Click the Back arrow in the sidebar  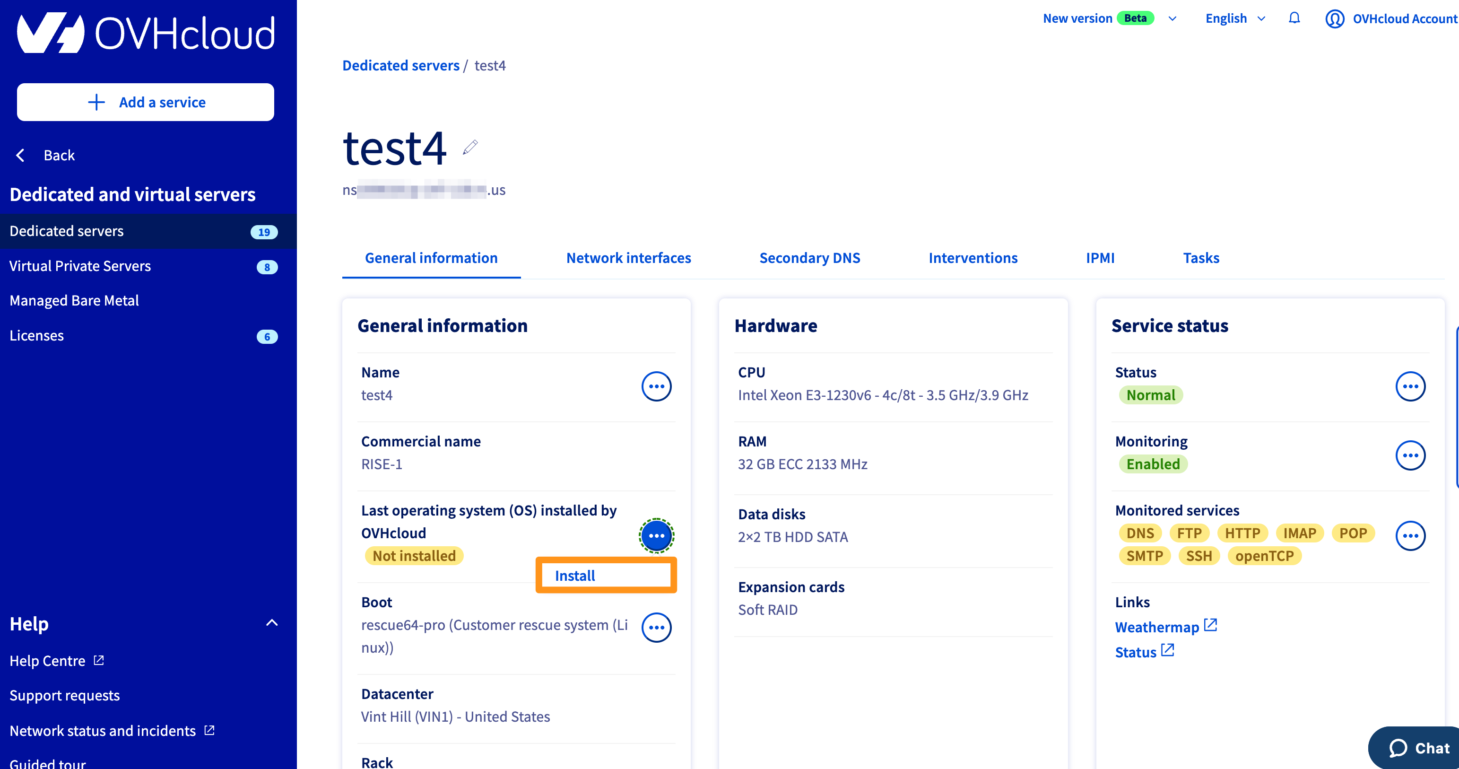[20, 155]
